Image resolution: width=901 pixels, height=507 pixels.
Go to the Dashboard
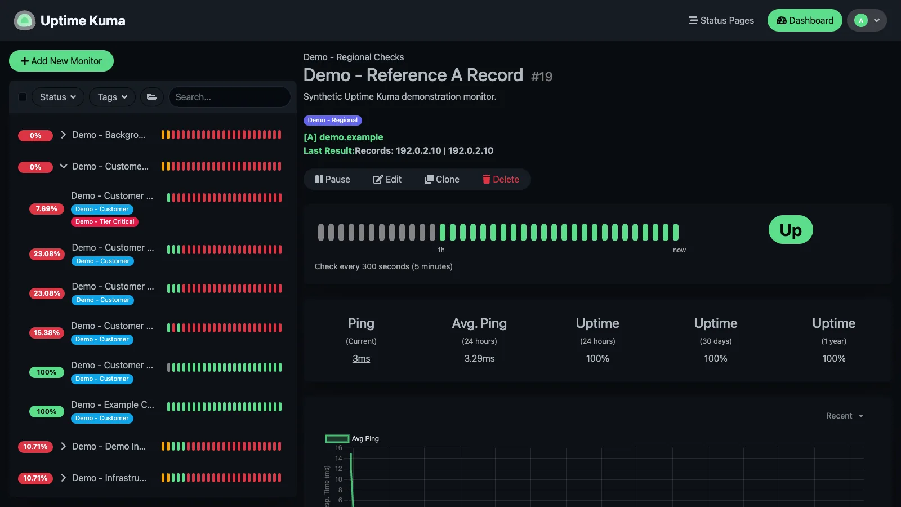tap(805, 20)
